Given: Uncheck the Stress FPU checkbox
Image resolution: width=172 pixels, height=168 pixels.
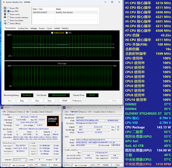Looking at the screenshot, I should point(8,11).
